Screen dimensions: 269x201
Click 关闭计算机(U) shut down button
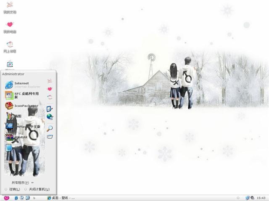[x=37, y=189]
